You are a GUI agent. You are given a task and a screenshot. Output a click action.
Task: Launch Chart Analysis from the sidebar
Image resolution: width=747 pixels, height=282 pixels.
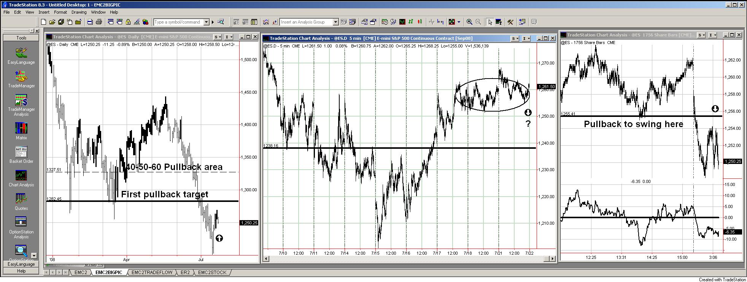coord(21,178)
